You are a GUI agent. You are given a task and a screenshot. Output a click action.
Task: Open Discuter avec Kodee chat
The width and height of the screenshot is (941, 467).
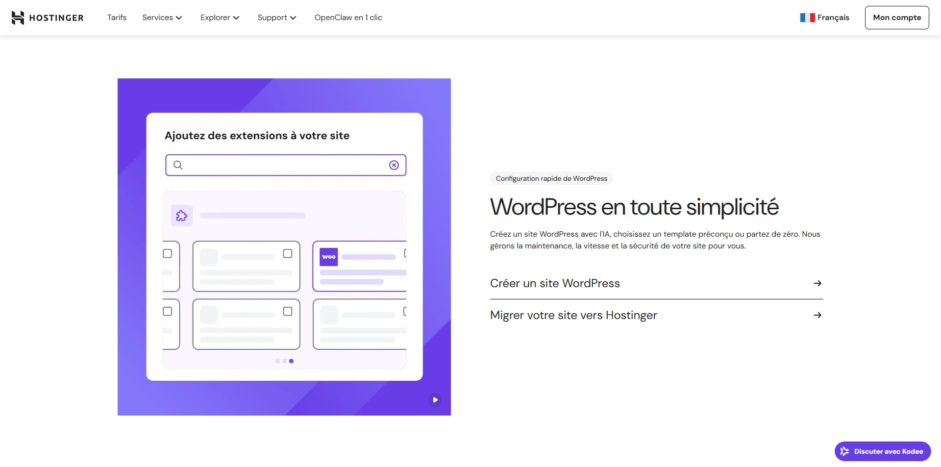883,451
